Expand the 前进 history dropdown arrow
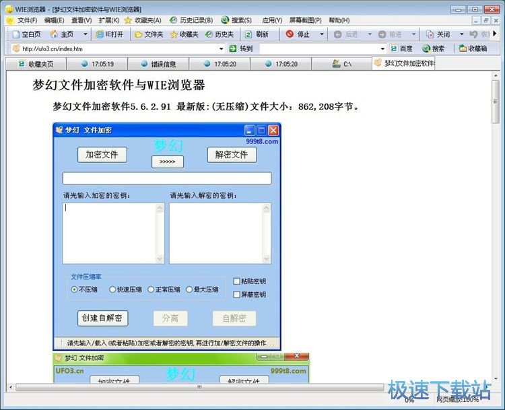This screenshot has width=505, height=410. (413, 34)
